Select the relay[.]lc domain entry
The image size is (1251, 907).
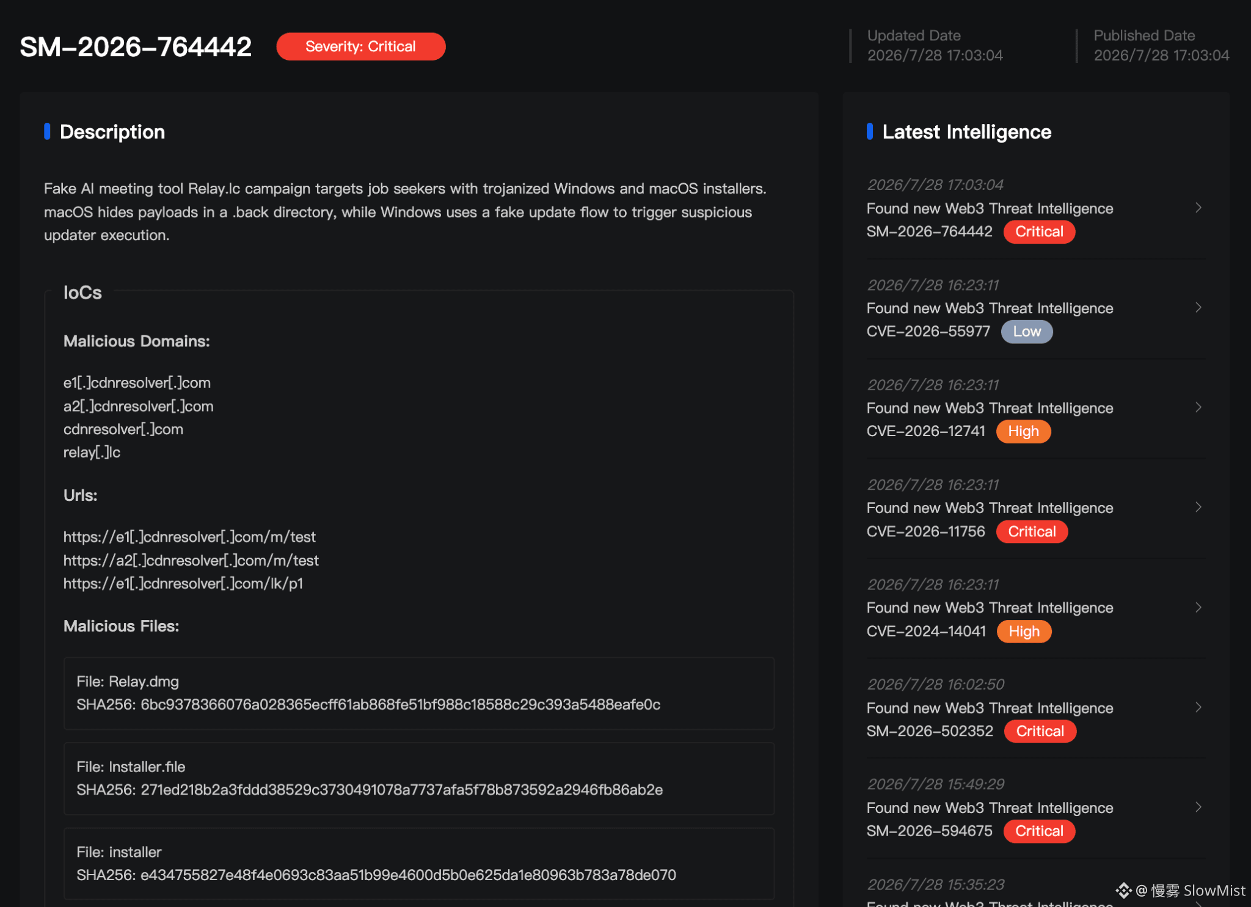pos(92,453)
